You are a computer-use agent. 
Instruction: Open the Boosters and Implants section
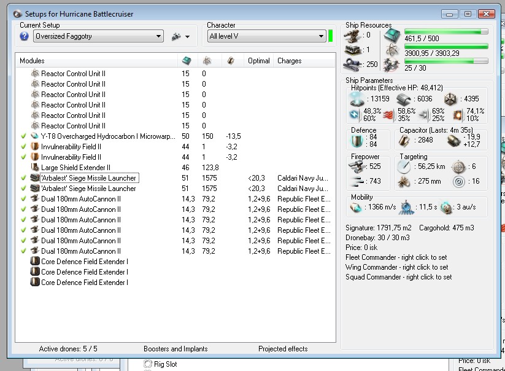coord(175,349)
